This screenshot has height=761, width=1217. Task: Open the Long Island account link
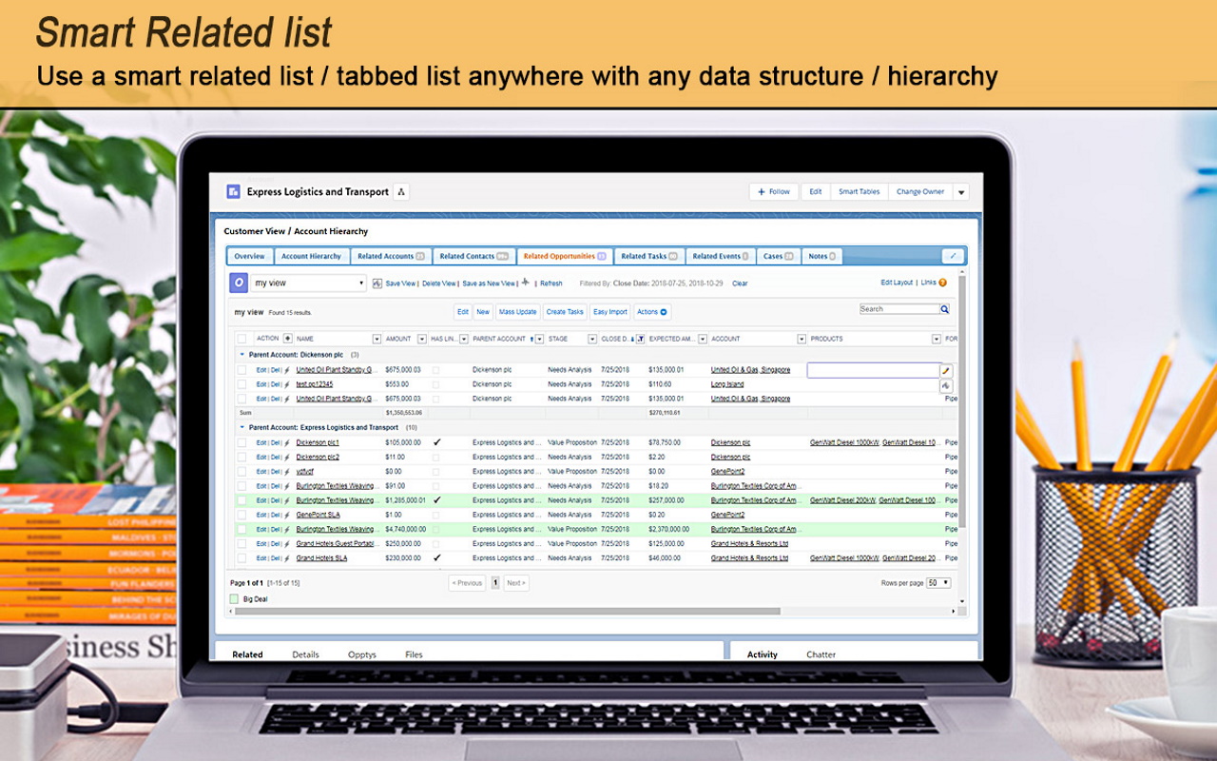pos(727,384)
